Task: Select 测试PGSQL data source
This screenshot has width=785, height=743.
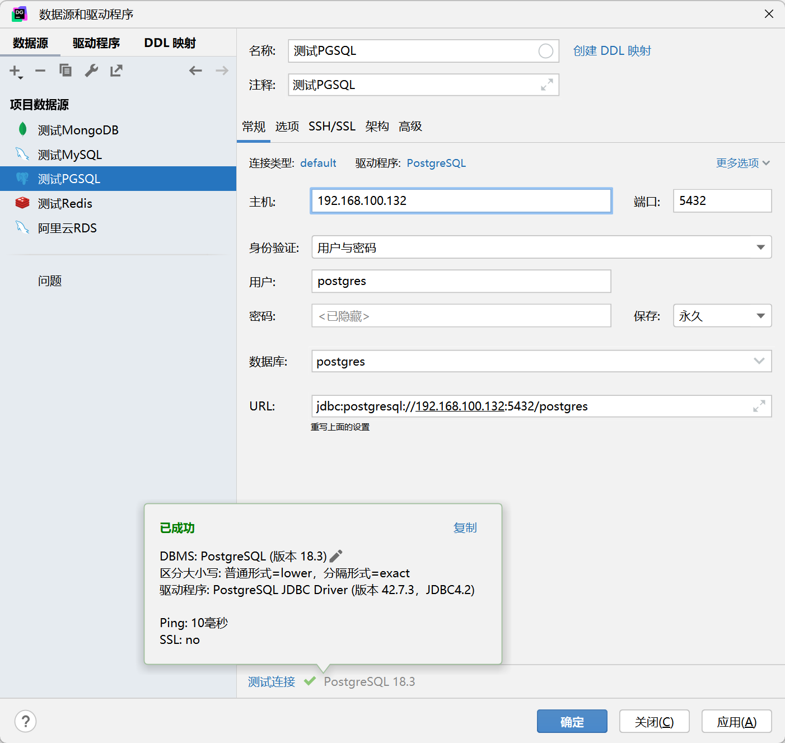Action: tap(118, 179)
